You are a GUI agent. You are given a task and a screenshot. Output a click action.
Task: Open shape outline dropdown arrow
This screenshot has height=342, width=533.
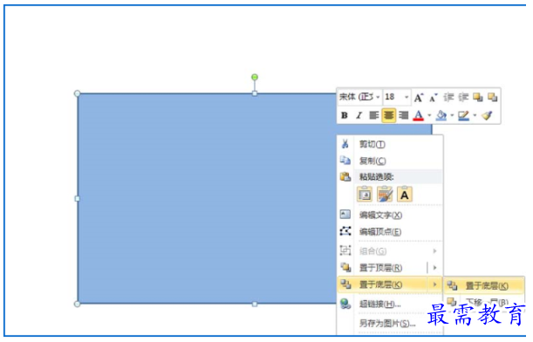pyautogui.click(x=475, y=115)
